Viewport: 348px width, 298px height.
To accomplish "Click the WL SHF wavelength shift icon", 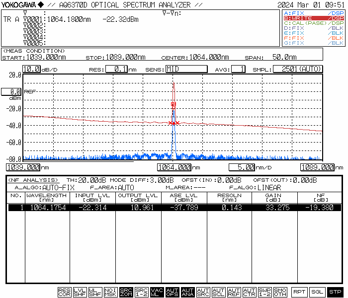I will click(95, 292).
